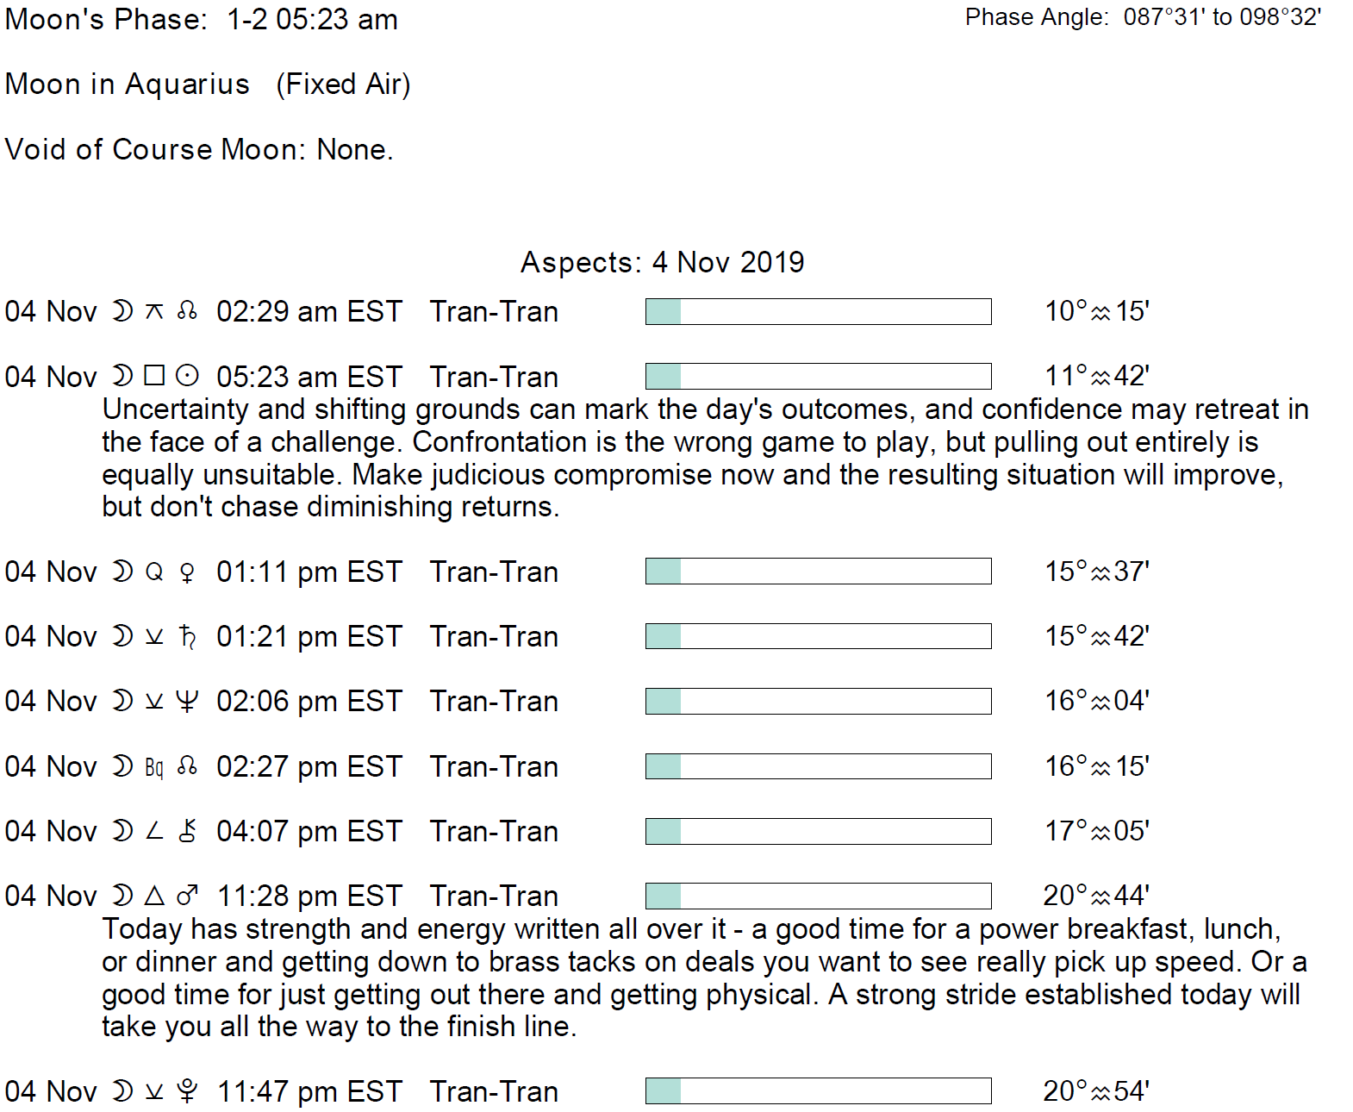Click the progress bar in the 11:47 pm row

[x=818, y=1090]
